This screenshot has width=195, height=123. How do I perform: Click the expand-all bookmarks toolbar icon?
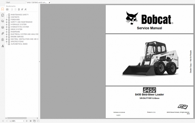point(7,9)
